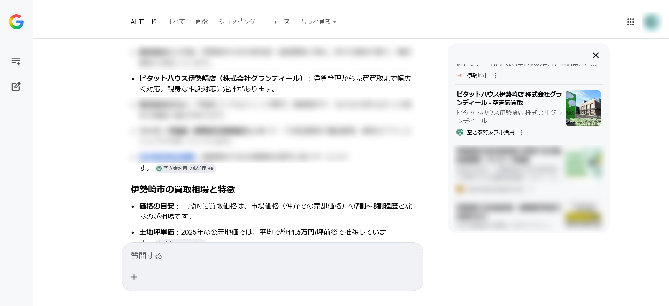
Task: Switch to the AI モード tab
Action: click(144, 22)
